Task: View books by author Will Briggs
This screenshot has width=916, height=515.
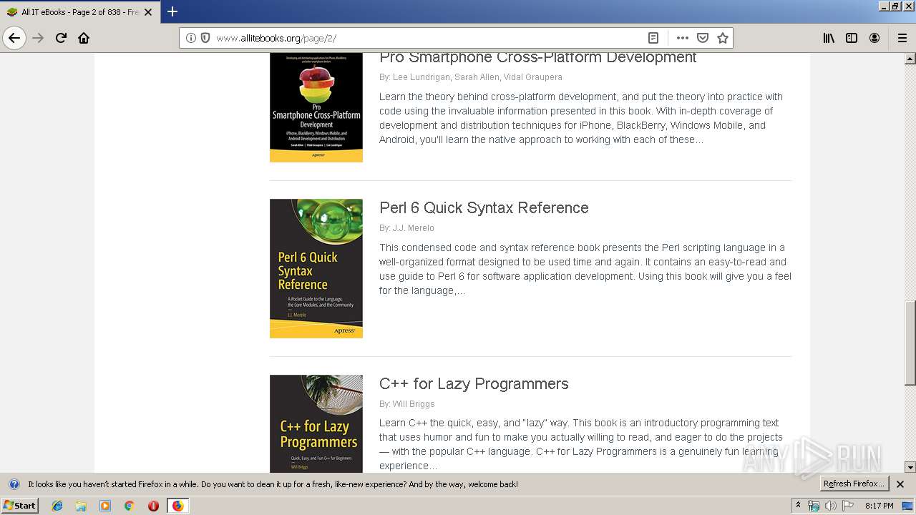Action: tap(414, 404)
